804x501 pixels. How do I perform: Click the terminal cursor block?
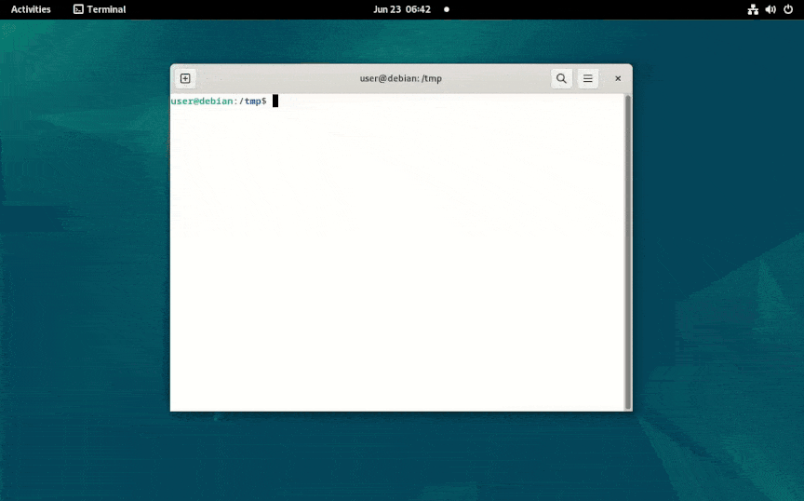tap(275, 102)
